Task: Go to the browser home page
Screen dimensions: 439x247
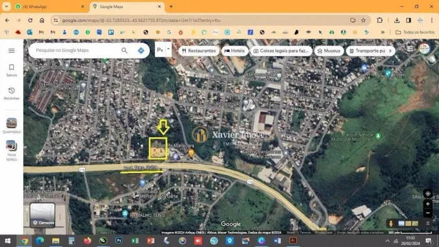Action: [x=42, y=21]
